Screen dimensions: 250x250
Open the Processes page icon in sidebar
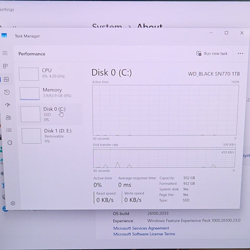[6, 66]
